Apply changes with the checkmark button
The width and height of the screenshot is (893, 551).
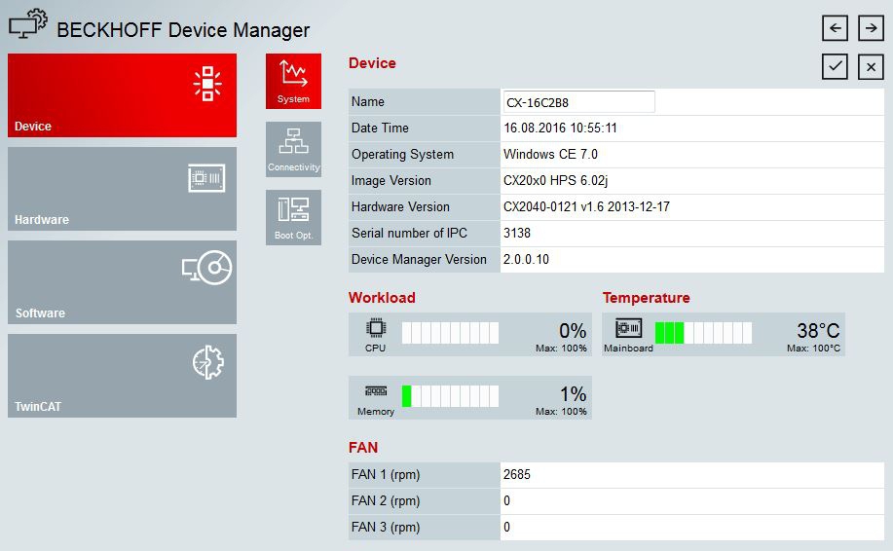835,66
